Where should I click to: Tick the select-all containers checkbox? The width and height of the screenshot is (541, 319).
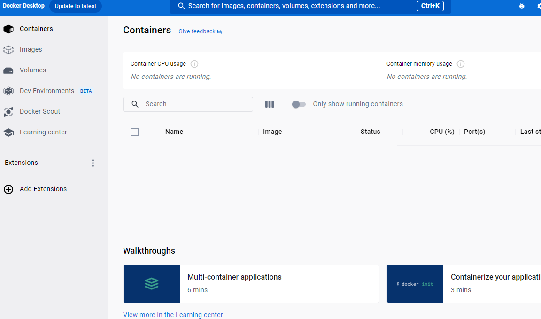point(135,132)
